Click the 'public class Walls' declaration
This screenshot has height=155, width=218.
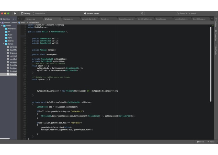tap(48, 32)
